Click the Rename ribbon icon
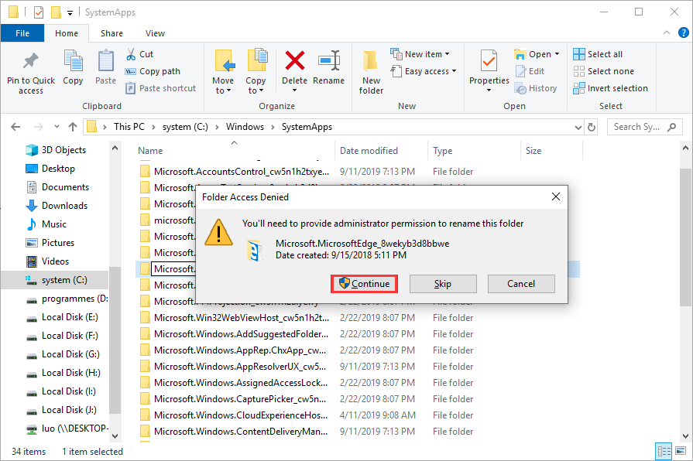This screenshot has width=693, height=461. coord(328,61)
